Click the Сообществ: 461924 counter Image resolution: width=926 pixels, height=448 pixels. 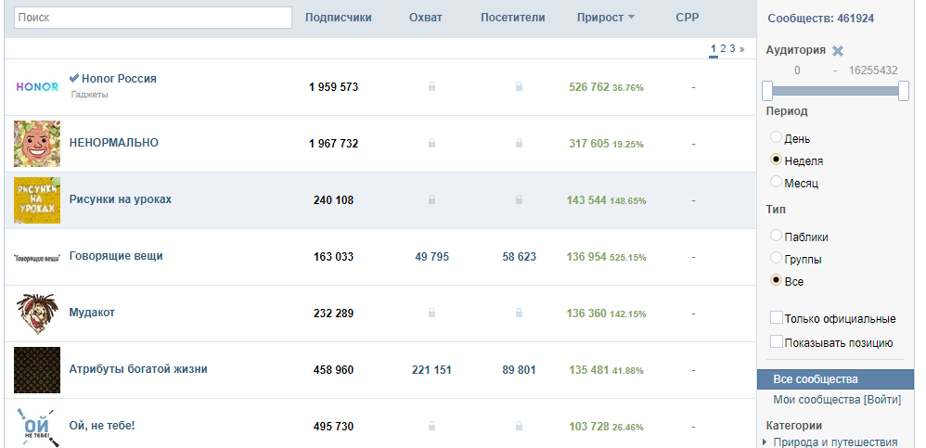821,19
